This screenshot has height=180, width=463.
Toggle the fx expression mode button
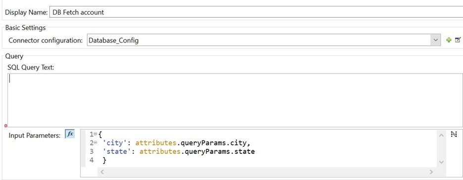click(x=70, y=134)
